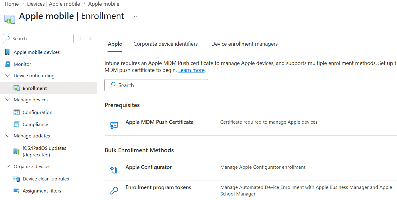Click the Configuration icon in the sidebar

(x=17, y=112)
